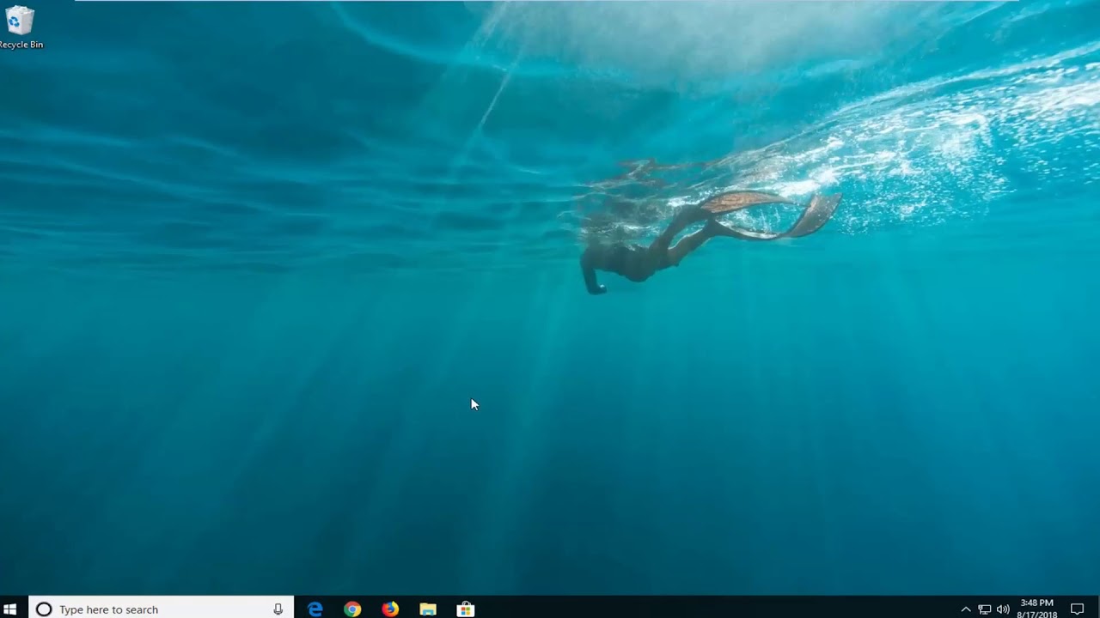Open network status tray icon
Screen dimensions: 1100x618
click(x=984, y=609)
